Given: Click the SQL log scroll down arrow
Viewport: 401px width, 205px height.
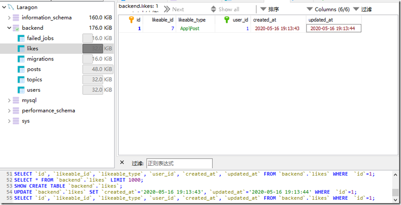Looking at the screenshot, I should click(x=395, y=199).
